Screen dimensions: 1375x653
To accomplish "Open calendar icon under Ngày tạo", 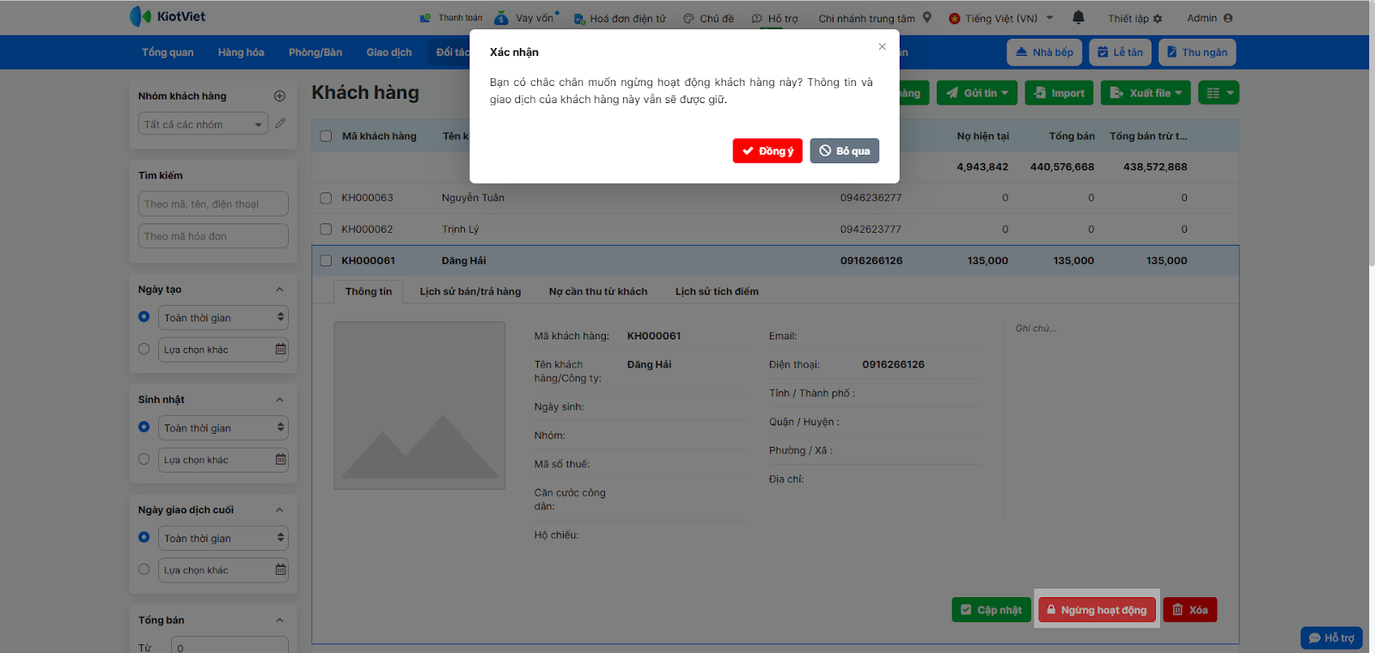I will point(280,349).
